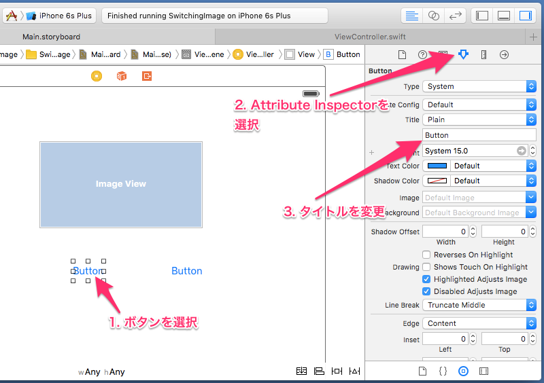Open the Size inspector
Screen dimensions: 544x383
(483, 54)
